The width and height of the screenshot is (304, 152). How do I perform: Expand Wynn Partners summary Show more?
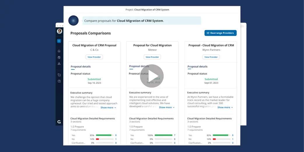[225, 107]
